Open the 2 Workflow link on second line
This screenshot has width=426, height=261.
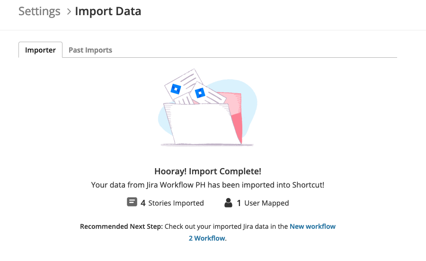pyautogui.click(x=207, y=238)
